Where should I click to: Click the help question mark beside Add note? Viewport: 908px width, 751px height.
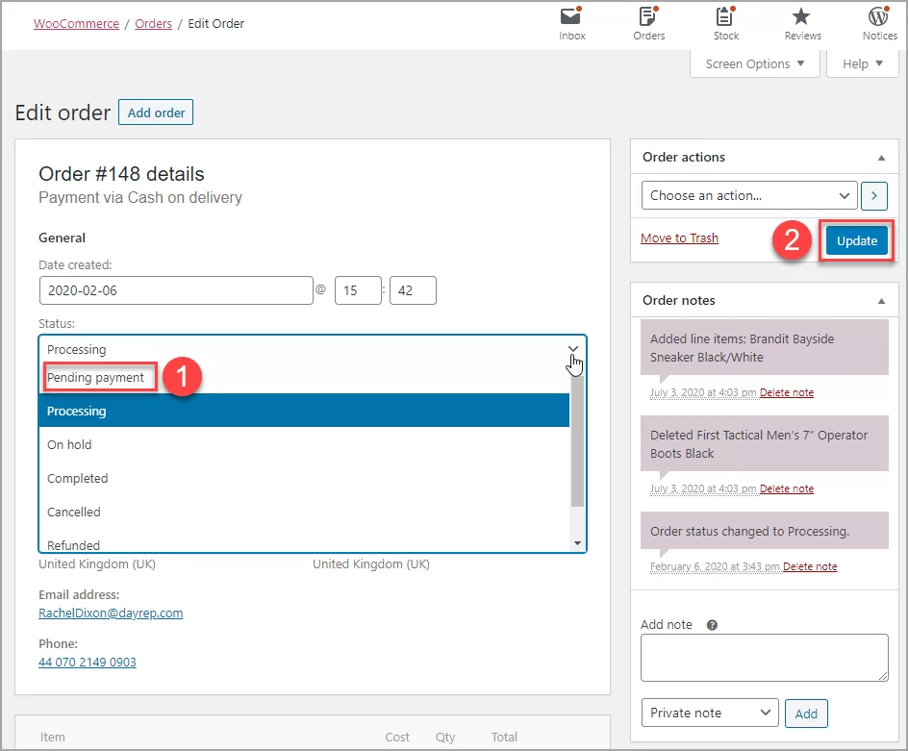(x=711, y=624)
